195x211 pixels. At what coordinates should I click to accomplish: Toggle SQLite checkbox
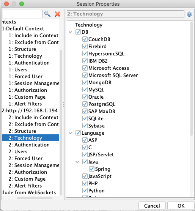[x=85, y=118]
